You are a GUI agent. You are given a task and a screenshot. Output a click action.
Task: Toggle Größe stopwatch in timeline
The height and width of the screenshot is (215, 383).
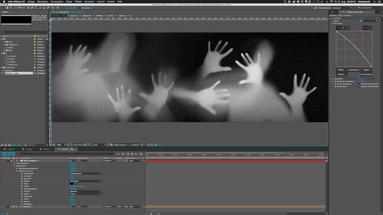coord(22,199)
